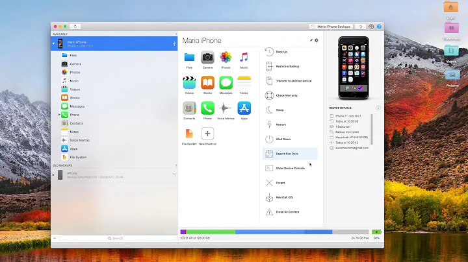Screen dimensions: 468x262
Task: Click the green battery indicator icon
Action: (x=376, y=232)
